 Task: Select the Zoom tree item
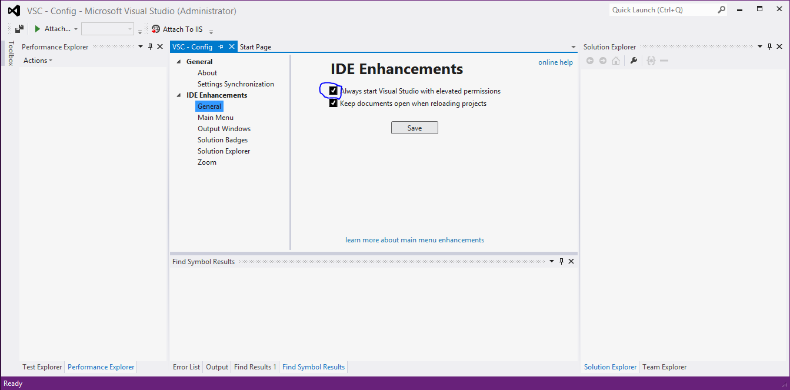pos(207,162)
